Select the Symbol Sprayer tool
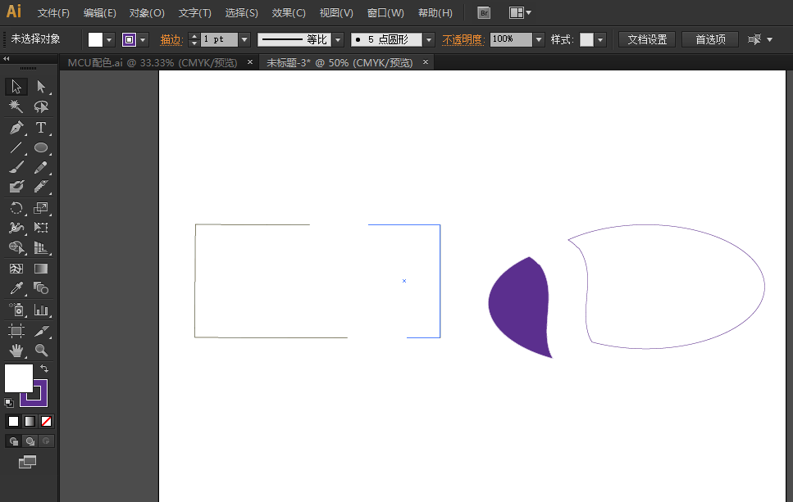This screenshot has height=502, width=793. tap(16, 310)
